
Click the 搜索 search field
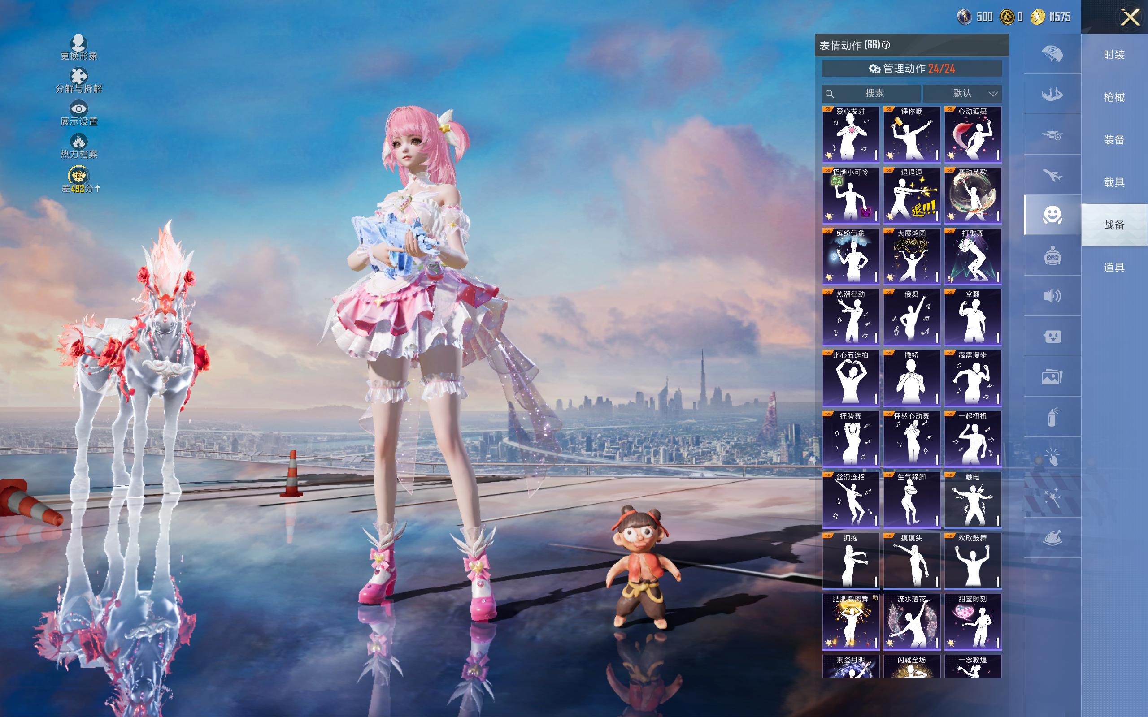click(x=874, y=93)
